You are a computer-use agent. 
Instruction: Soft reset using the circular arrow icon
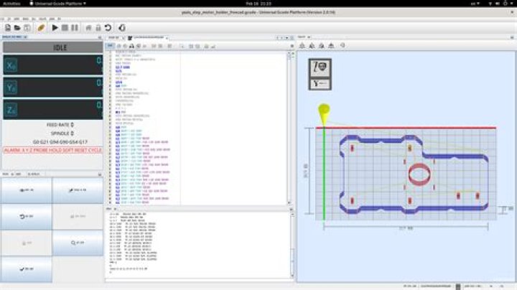coord(108,28)
